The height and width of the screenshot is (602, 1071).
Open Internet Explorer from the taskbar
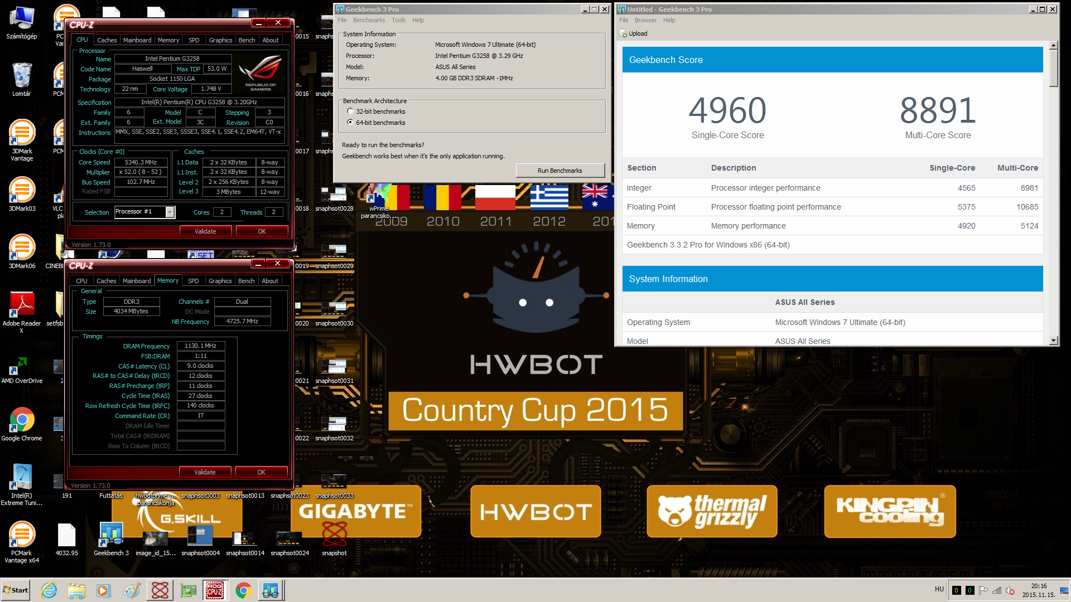pos(49,590)
